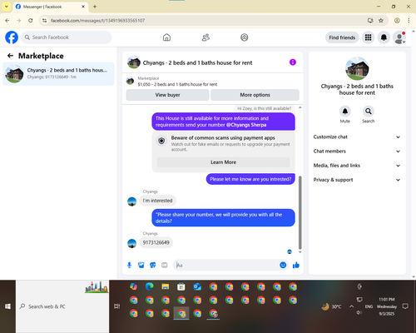The height and width of the screenshot is (333, 416).
Task: Show hidden tray icons chevron
Action: pos(351,306)
